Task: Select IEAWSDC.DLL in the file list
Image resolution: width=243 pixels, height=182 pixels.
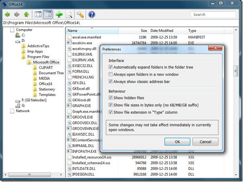Action: coord(83,134)
